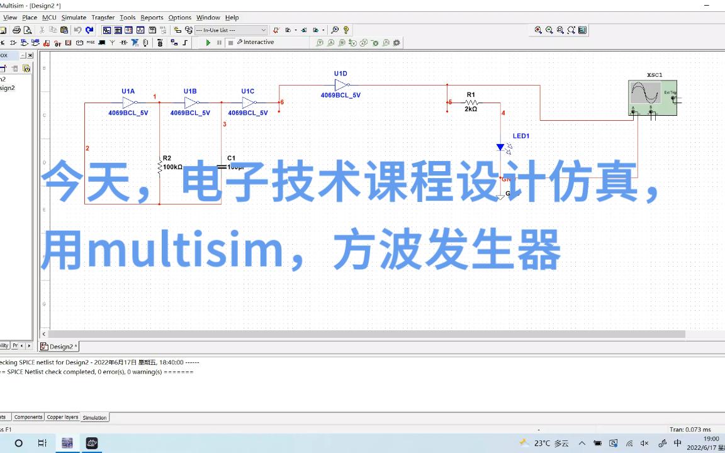725x453 pixels.
Task: Click the oscilloscope XSC1 instrument on the canvas
Action: (653, 98)
